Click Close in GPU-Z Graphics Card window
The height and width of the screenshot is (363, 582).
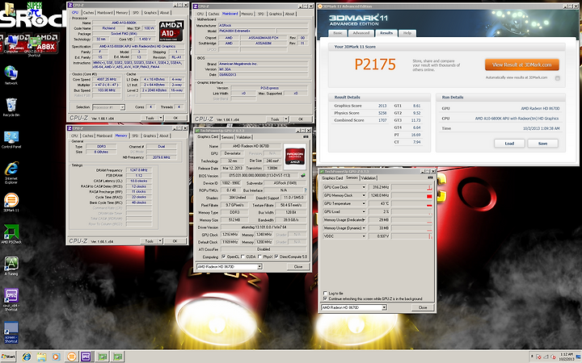pos(298,267)
